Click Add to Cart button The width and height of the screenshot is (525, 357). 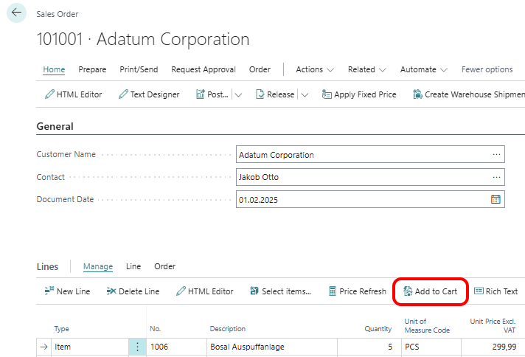(430, 291)
